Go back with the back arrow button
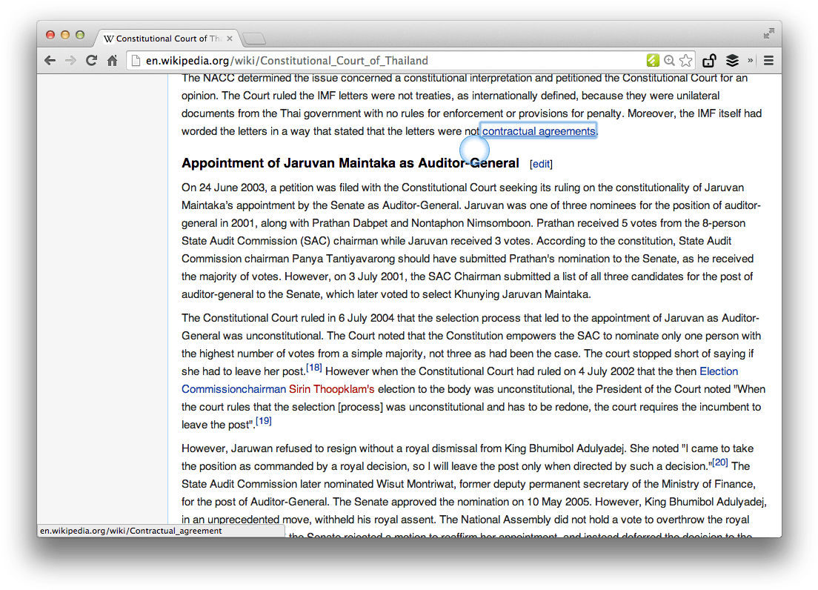This screenshot has width=818, height=590. coord(50,61)
